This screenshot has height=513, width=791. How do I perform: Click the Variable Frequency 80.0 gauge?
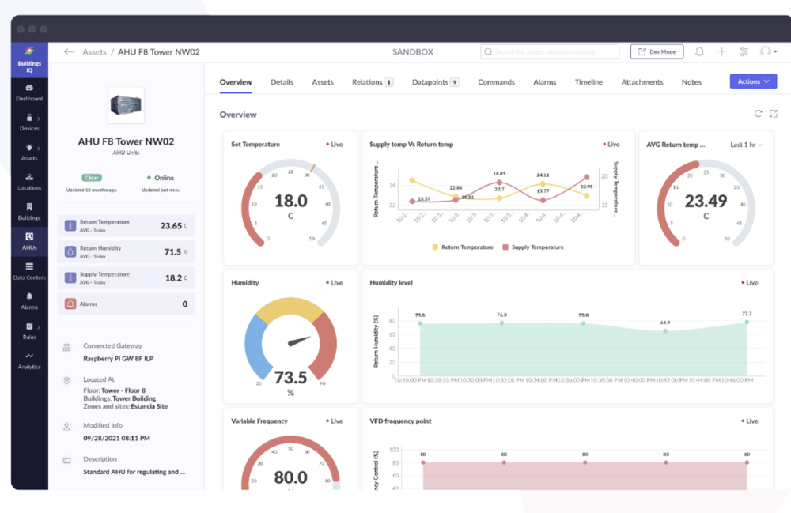(x=290, y=464)
